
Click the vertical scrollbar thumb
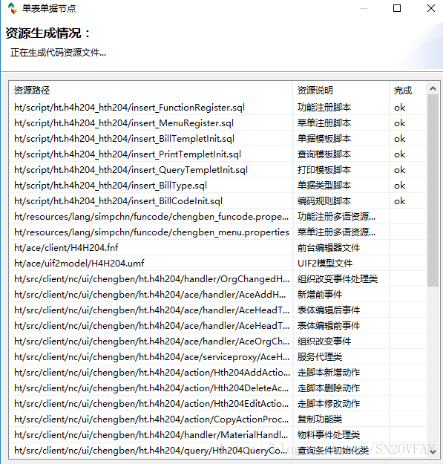click(x=433, y=190)
